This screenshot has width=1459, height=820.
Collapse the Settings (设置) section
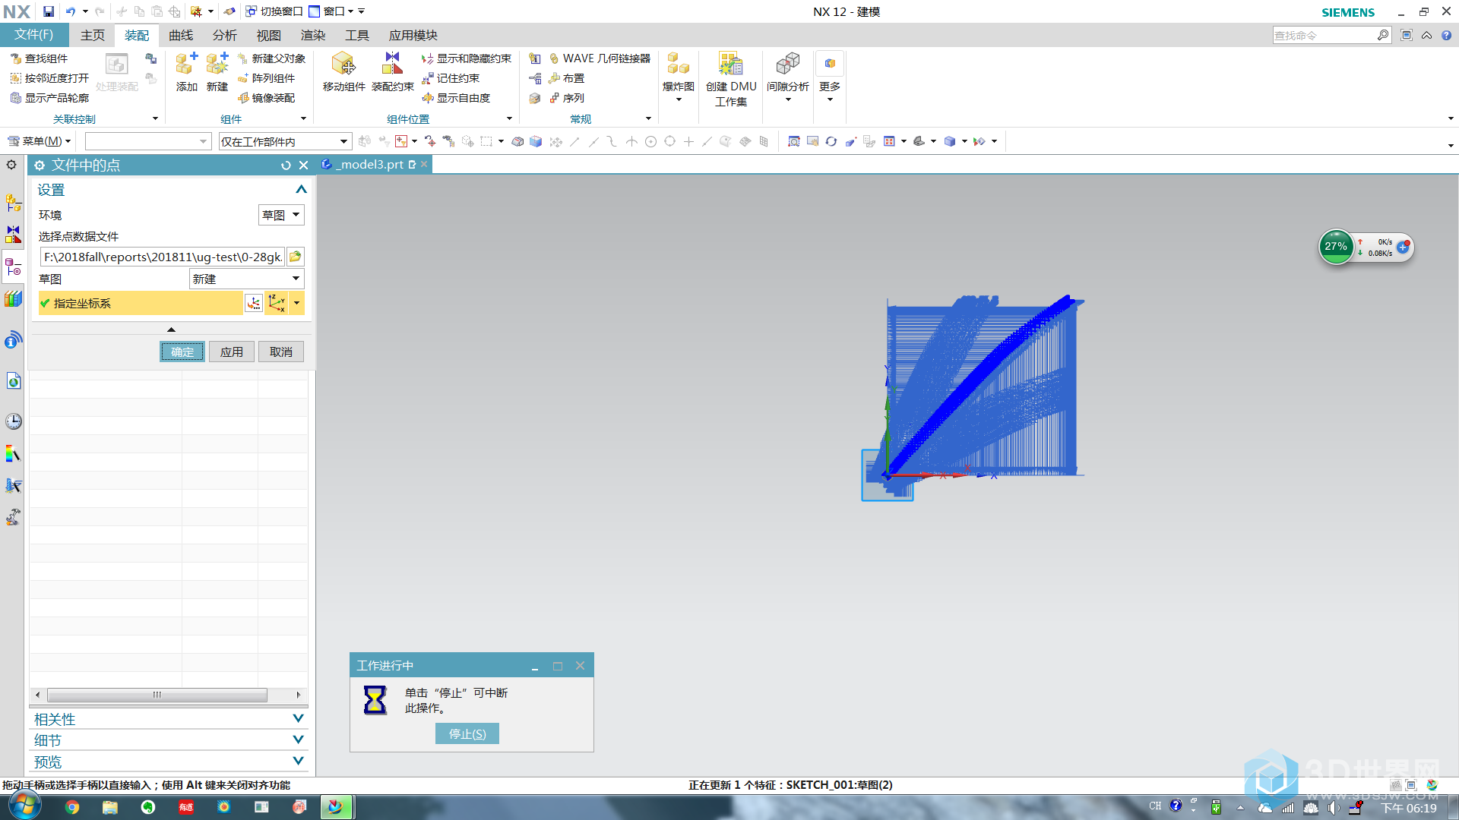301,190
